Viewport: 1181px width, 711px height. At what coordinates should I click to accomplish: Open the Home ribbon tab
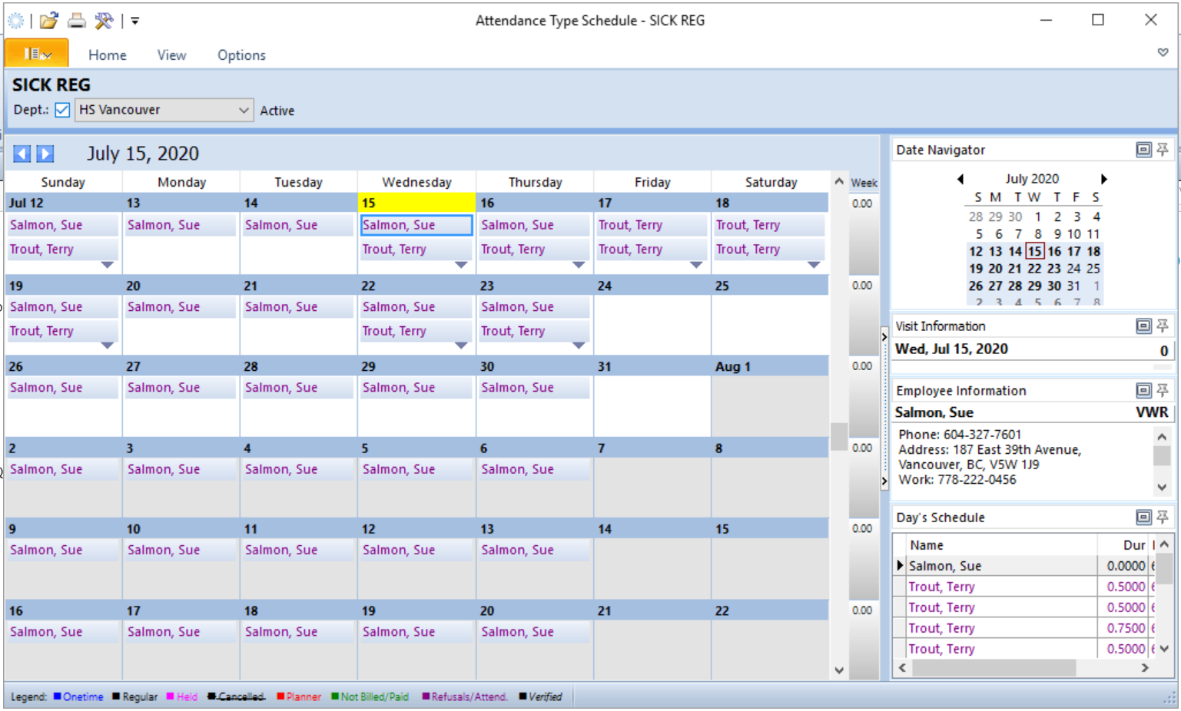click(x=108, y=55)
